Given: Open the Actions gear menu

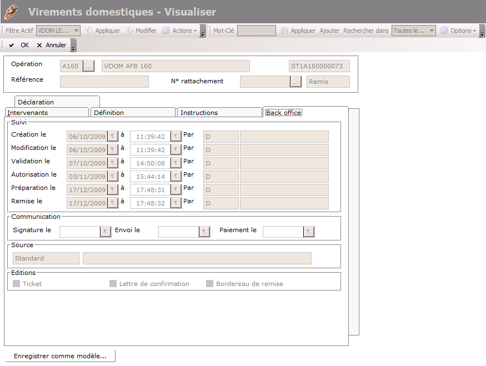Looking at the screenshot, I should [x=166, y=31].
